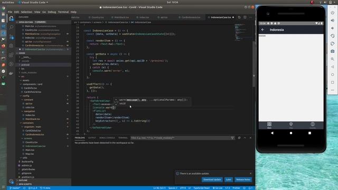
Task: Tap the Android recents button on the phone
Action: pyautogui.click(x=310, y=133)
